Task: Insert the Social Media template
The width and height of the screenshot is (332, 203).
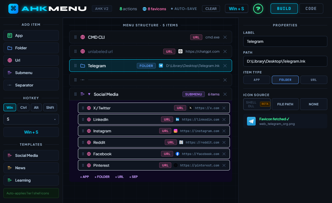Action: tap(31, 155)
